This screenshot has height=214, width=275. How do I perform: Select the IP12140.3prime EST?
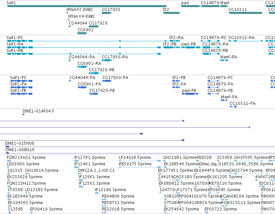tap(97, 193)
